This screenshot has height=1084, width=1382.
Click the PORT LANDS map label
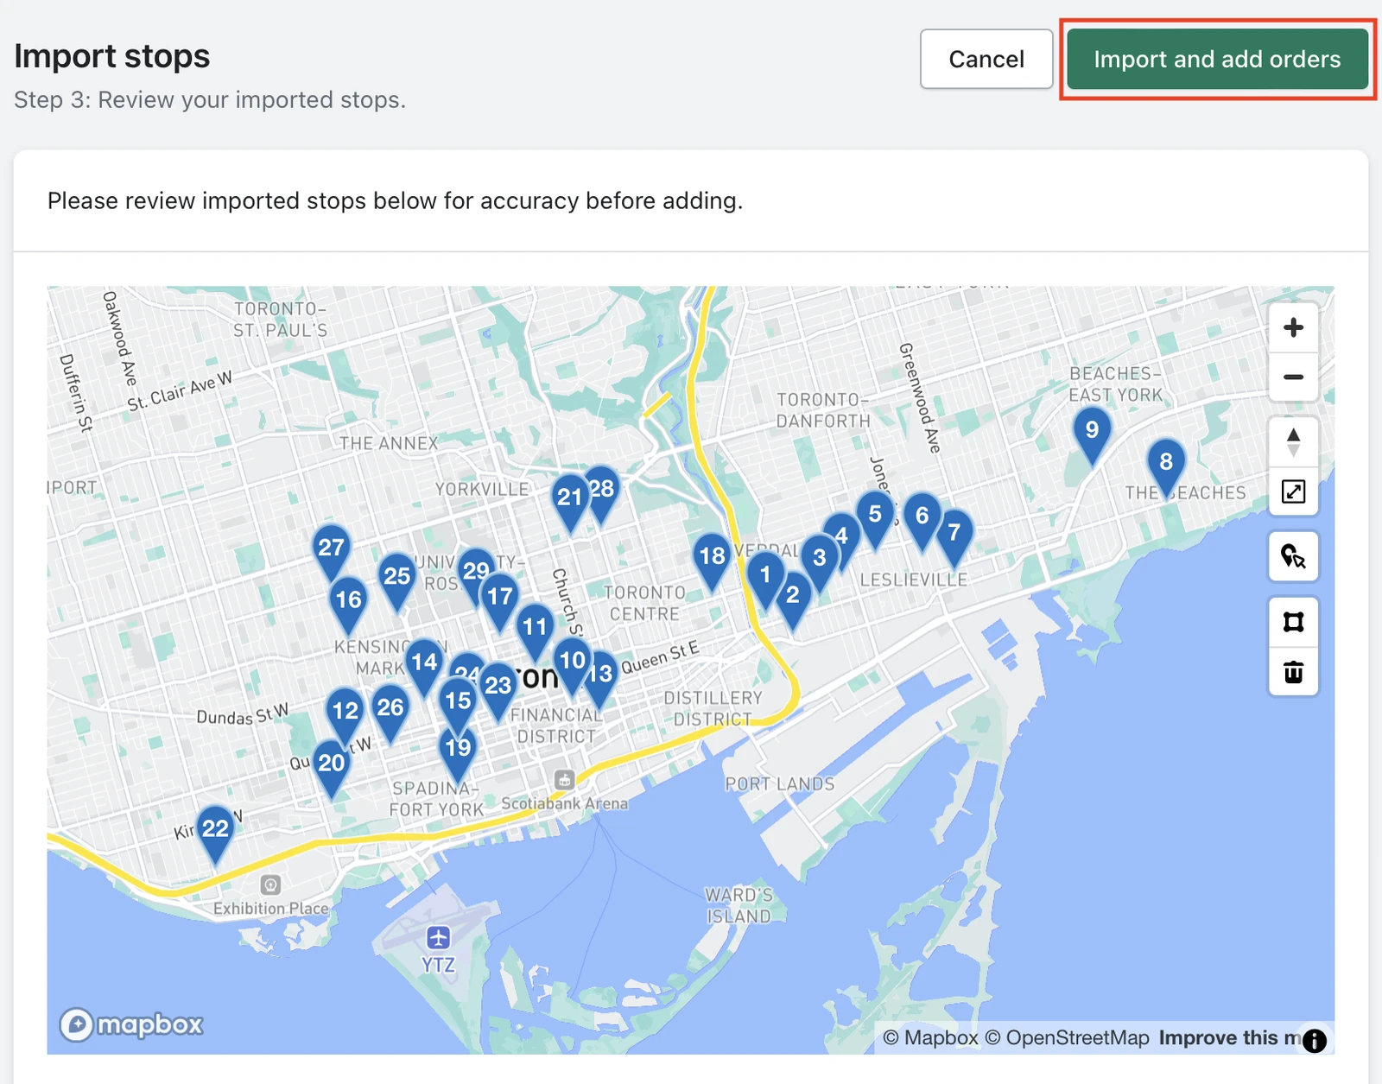(x=780, y=783)
